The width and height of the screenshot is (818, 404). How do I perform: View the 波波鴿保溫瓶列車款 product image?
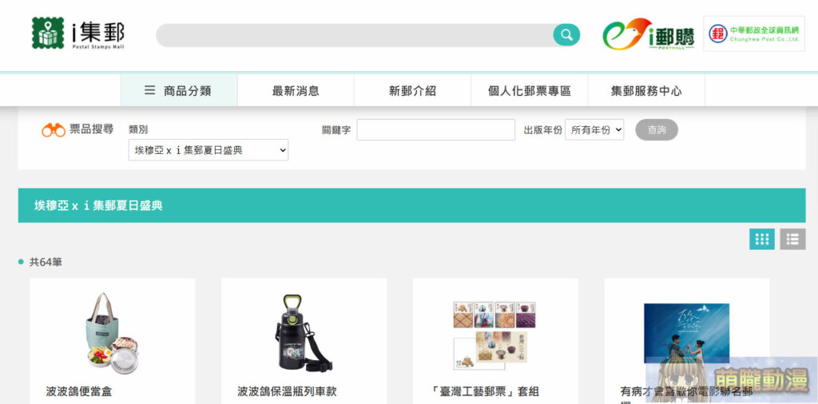(304, 331)
